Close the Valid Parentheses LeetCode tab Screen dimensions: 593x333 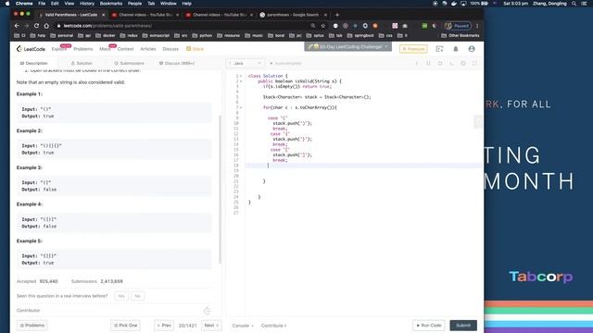tap(103, 15)
